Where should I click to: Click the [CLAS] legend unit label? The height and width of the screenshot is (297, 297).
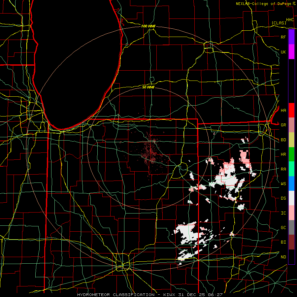[x=279, y=23]
